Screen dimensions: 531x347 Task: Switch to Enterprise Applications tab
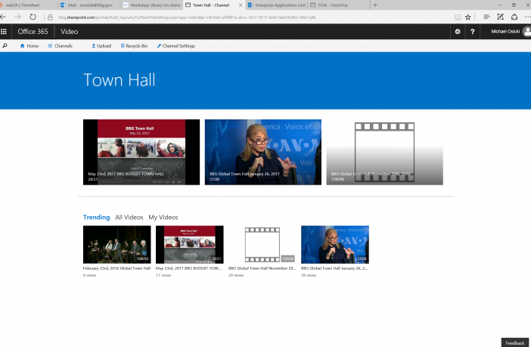tap(276, 5)
